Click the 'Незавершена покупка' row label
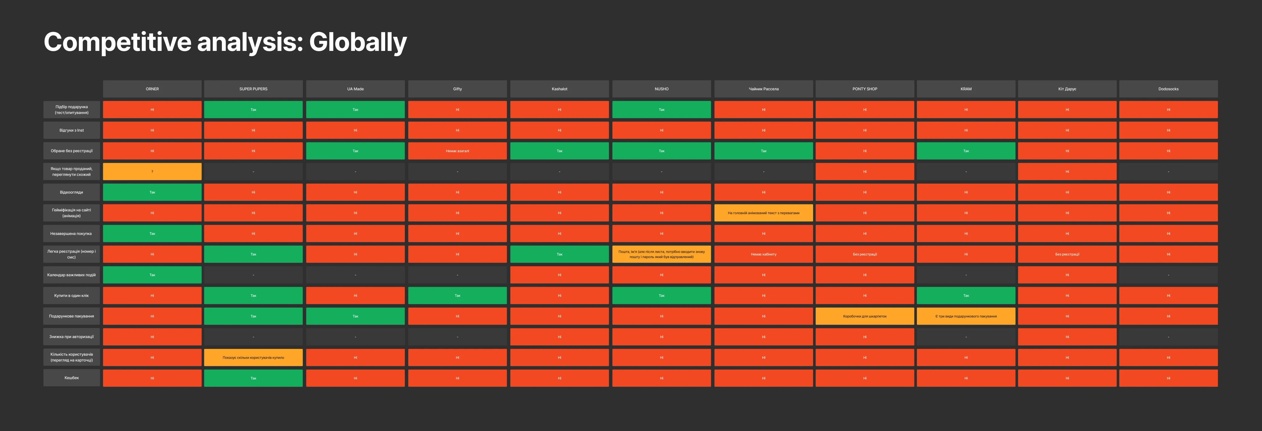The height and width of the screenshot is (431, 1262). click(71, 233)
